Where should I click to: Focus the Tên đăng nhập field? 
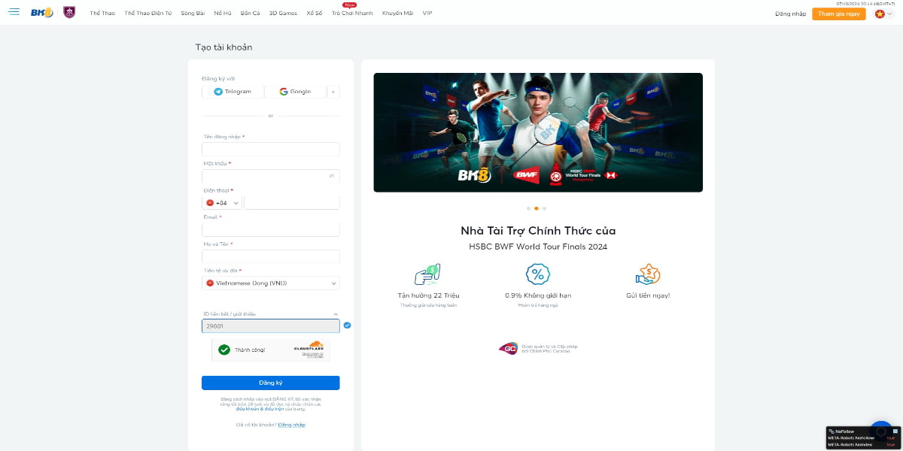point(271,149)
